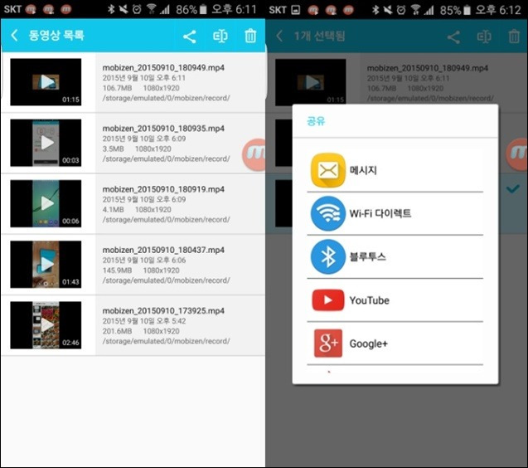Tap the floating Mobizen bubble on right screen
This screenshot has width=528, height=468.
point(517,154)
